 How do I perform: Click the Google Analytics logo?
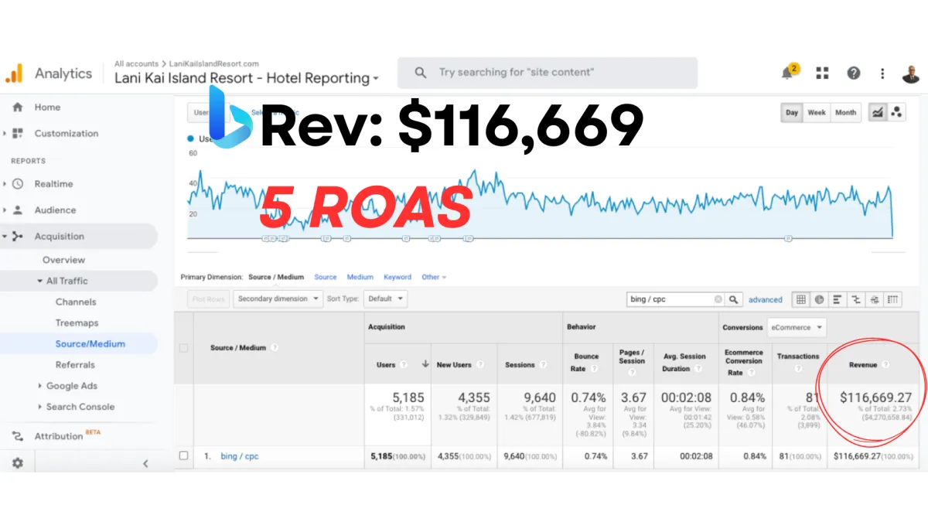click(15, 73)
